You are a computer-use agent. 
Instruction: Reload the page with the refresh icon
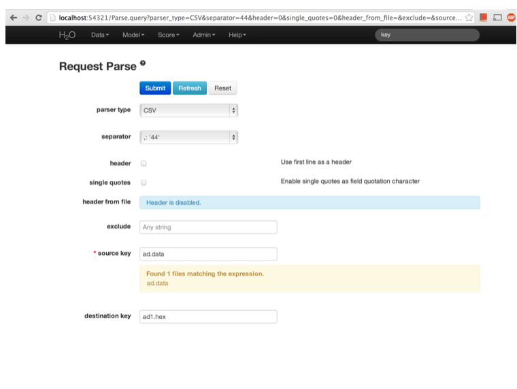(x=38, y=18)
